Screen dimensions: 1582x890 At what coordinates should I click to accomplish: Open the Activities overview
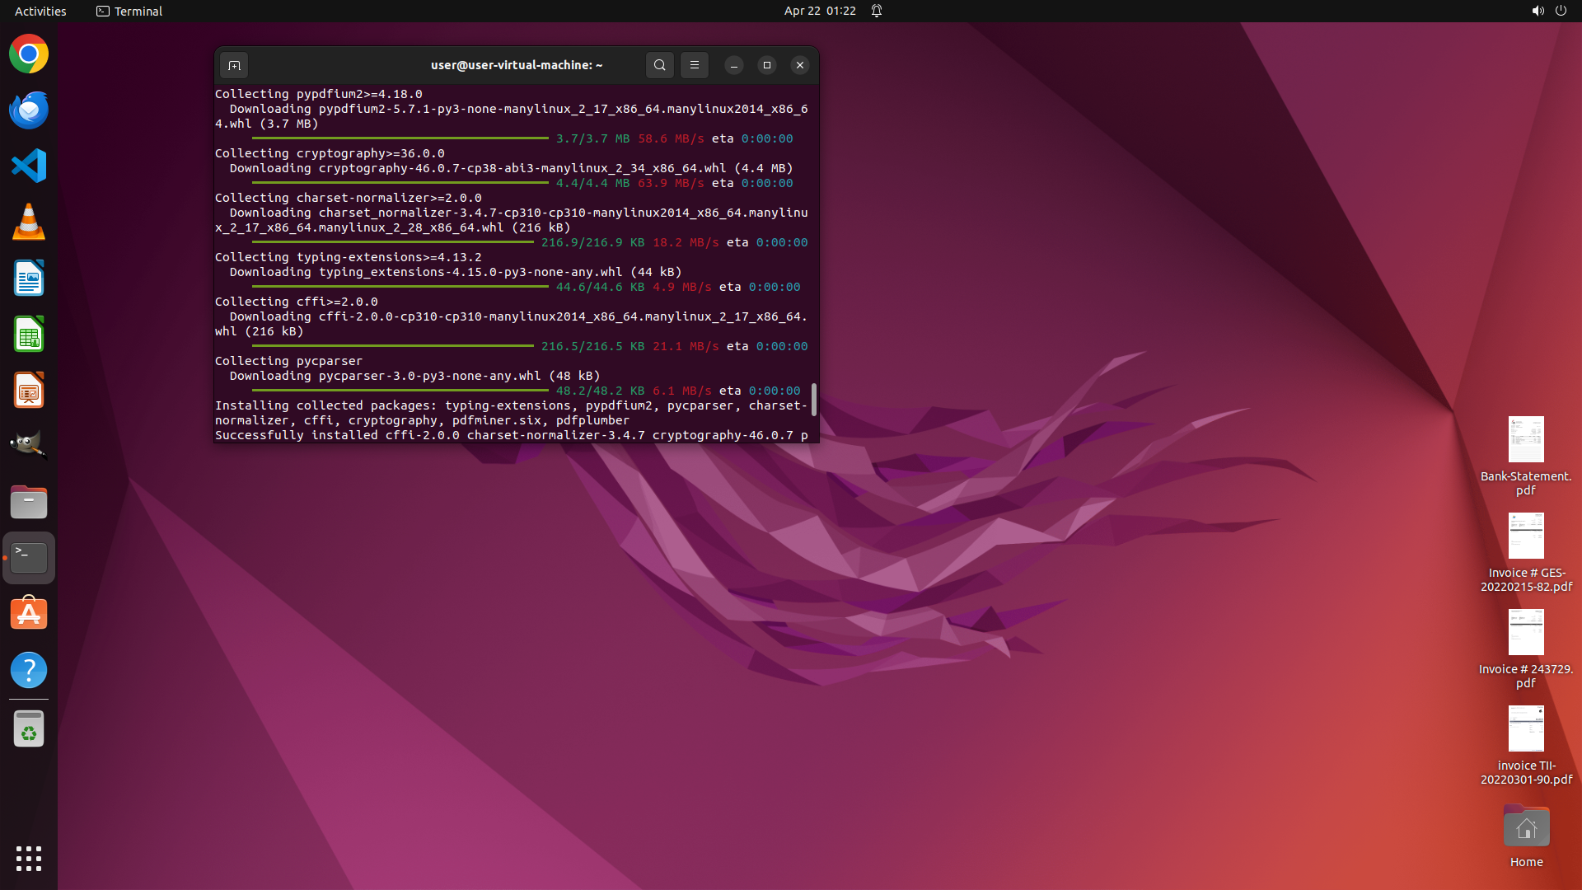pos(40,11)
